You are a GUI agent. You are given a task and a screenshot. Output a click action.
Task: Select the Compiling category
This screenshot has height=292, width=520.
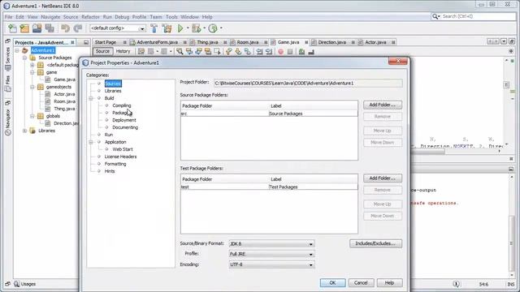coord(122,105)
